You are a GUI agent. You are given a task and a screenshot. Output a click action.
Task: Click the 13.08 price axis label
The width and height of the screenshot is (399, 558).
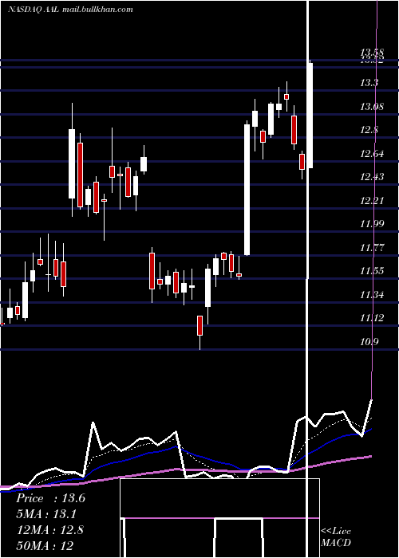[x=372, y=106]
